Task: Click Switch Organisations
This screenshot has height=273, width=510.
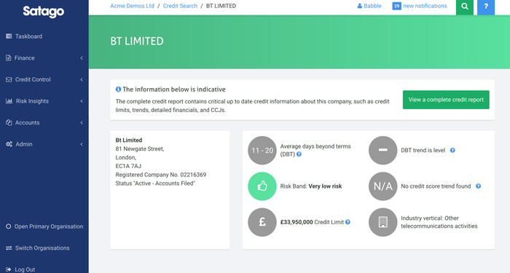Action: (42, 248)
